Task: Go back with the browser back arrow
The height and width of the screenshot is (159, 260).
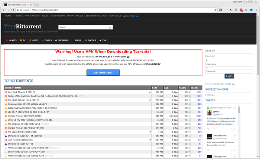Action: pos(4,10)
